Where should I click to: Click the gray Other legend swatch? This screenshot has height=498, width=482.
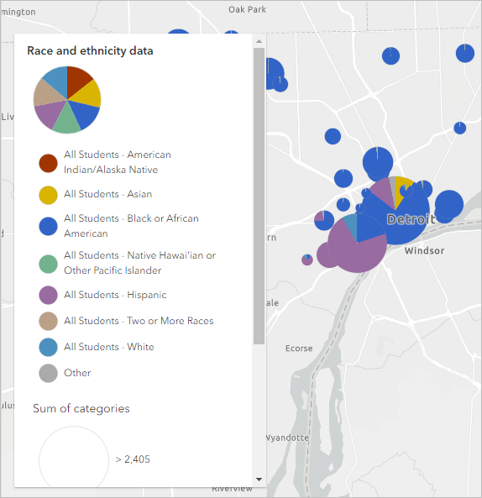coord(48,373)
